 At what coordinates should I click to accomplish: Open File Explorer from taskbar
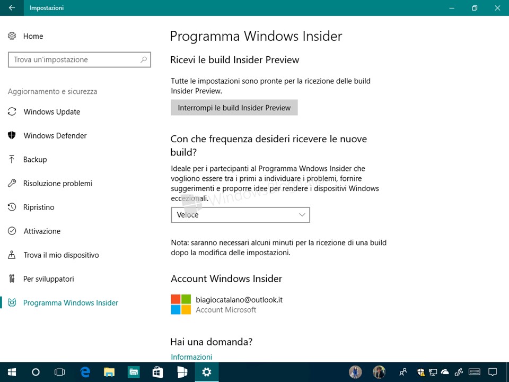[109, 372]
